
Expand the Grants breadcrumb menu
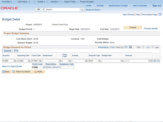click(41, 2)
